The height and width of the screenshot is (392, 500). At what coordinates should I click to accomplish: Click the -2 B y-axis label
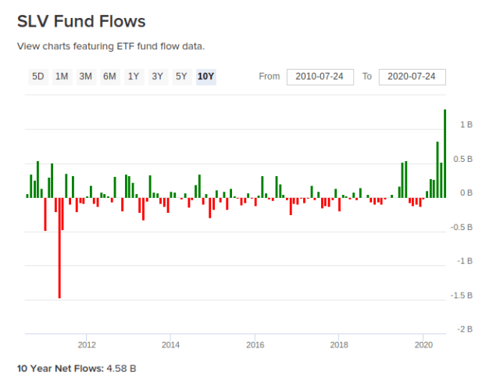click(x=465, y=329)
